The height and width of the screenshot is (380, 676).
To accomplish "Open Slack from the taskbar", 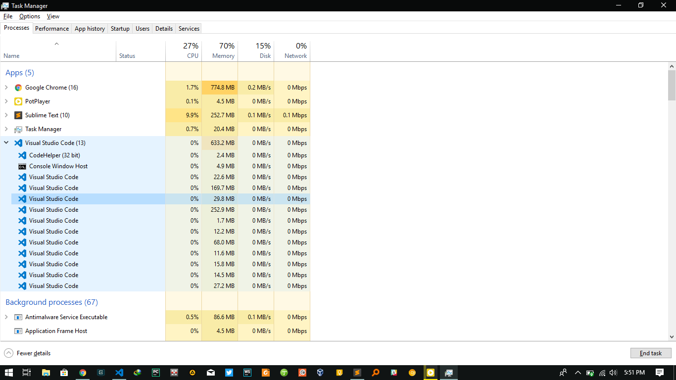I will pos(394,373).
